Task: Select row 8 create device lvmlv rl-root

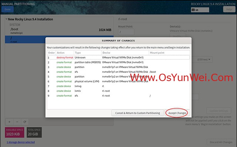Action: (118, 91)
